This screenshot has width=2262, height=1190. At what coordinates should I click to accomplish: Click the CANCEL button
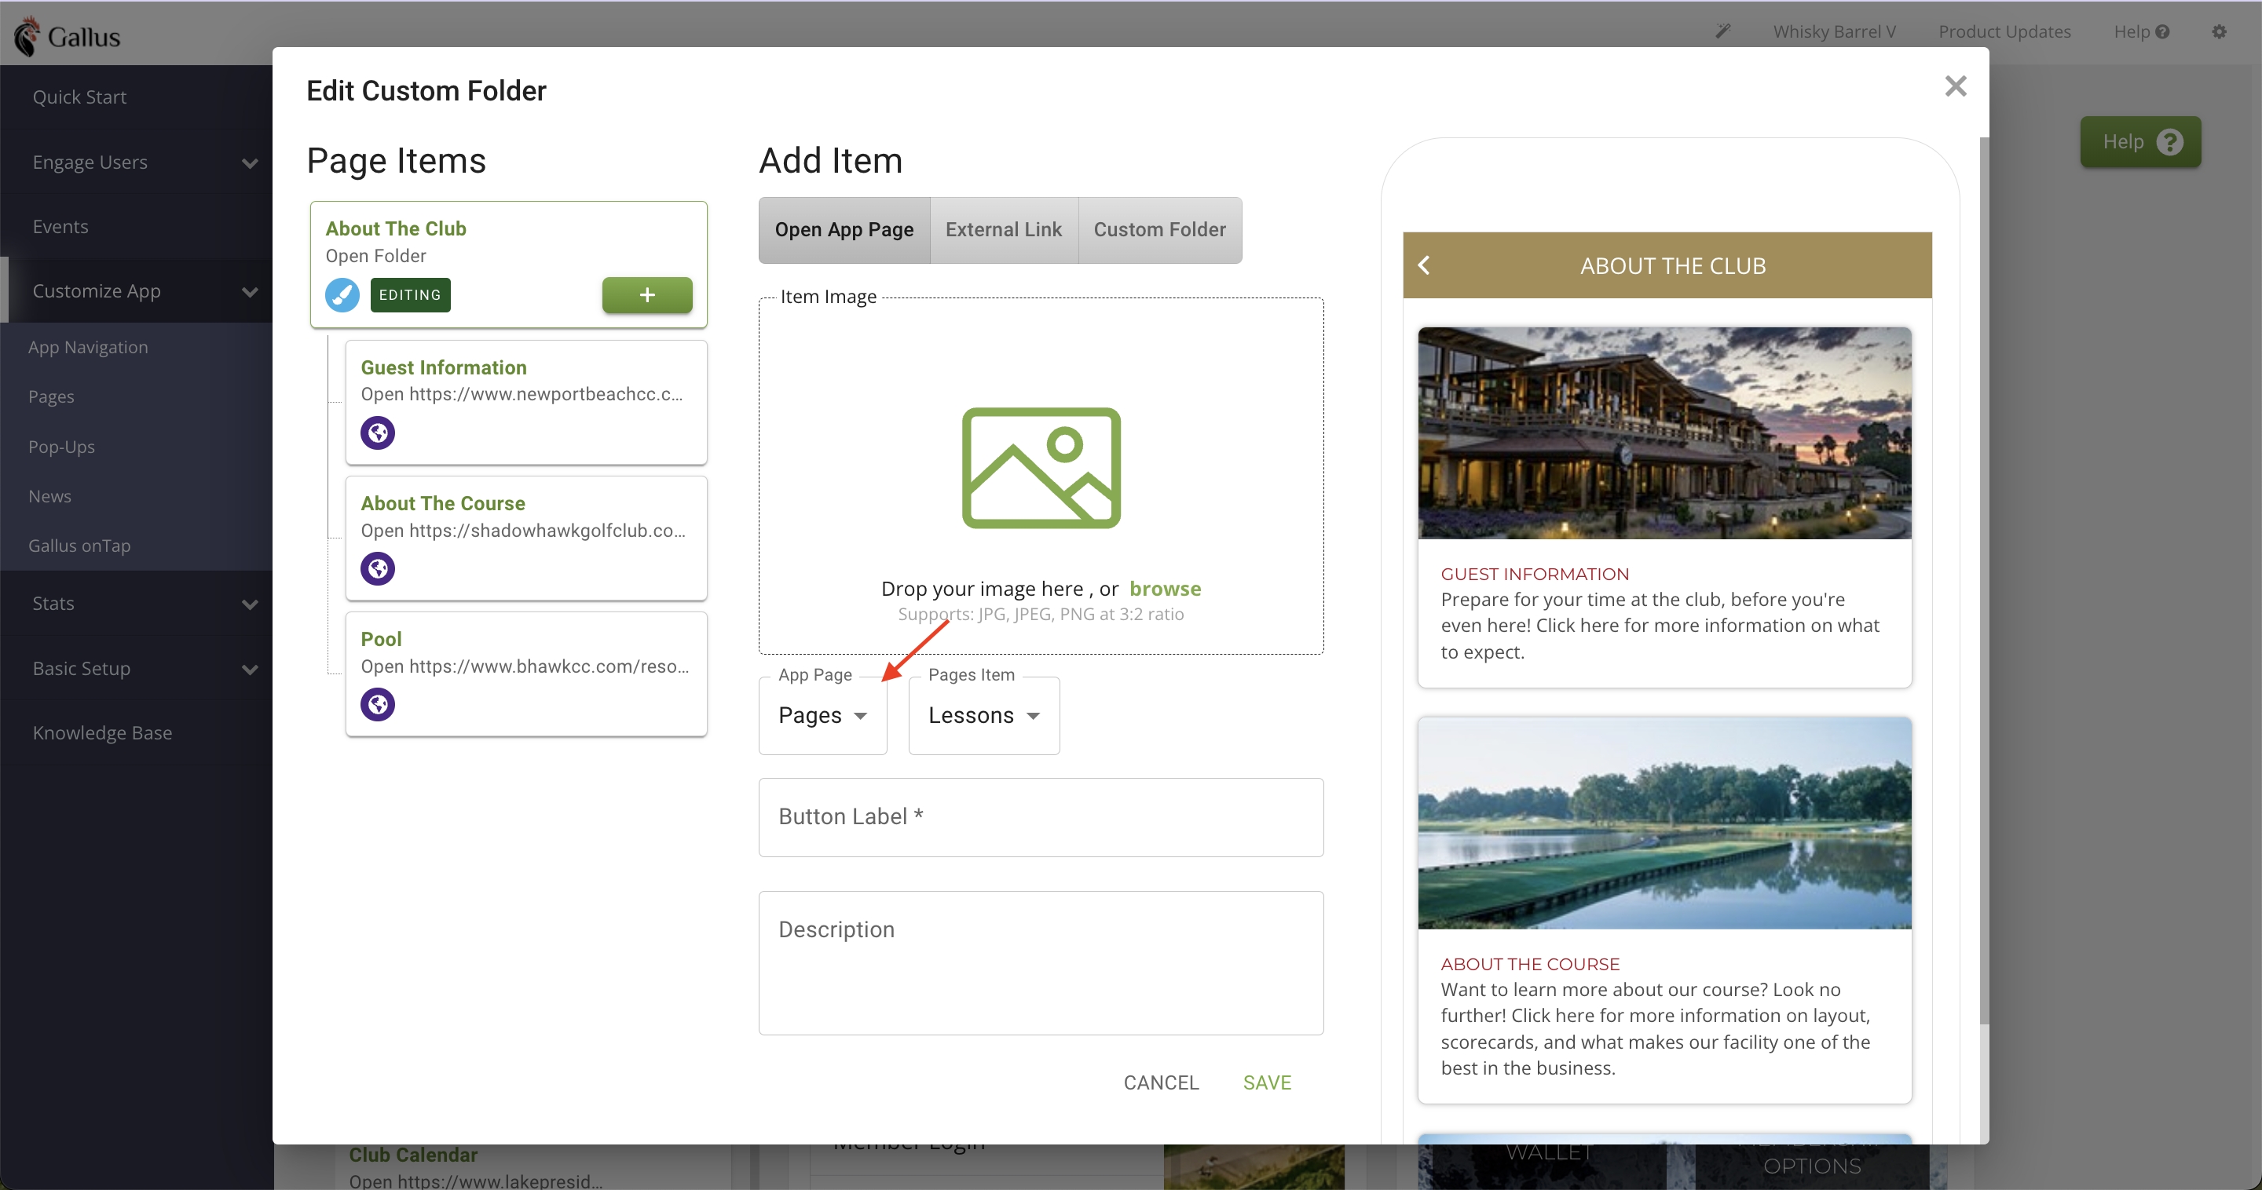[1161, 1082]
